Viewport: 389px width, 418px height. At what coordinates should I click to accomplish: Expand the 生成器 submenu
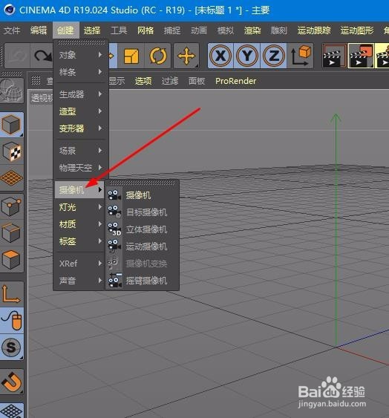point(81,94)
